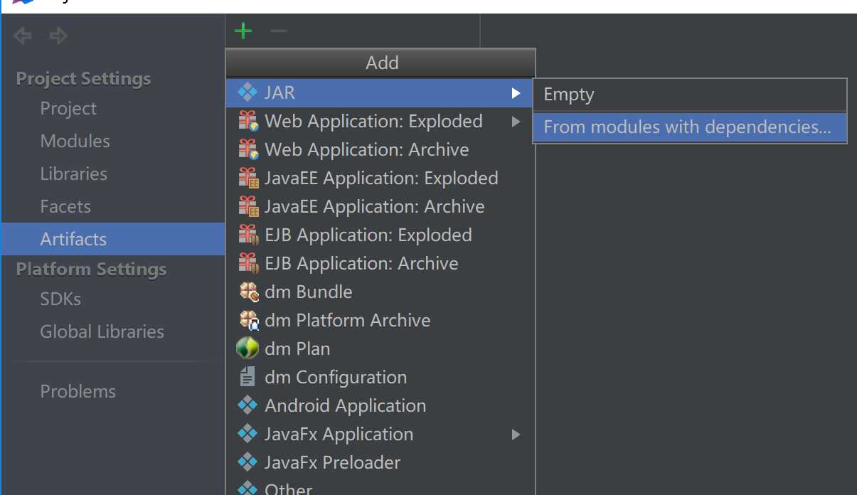Pick EJB Application: Archive entry
The image size is (857, 495).
(x=380, y=263)
